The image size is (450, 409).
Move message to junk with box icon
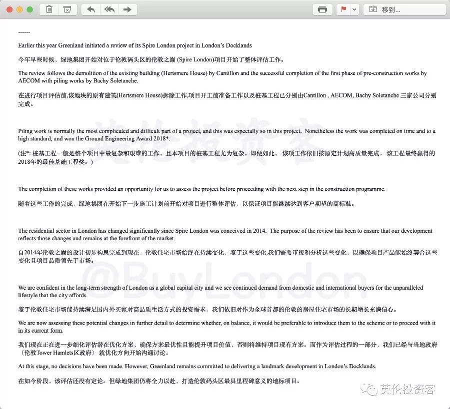click(67, 9)
